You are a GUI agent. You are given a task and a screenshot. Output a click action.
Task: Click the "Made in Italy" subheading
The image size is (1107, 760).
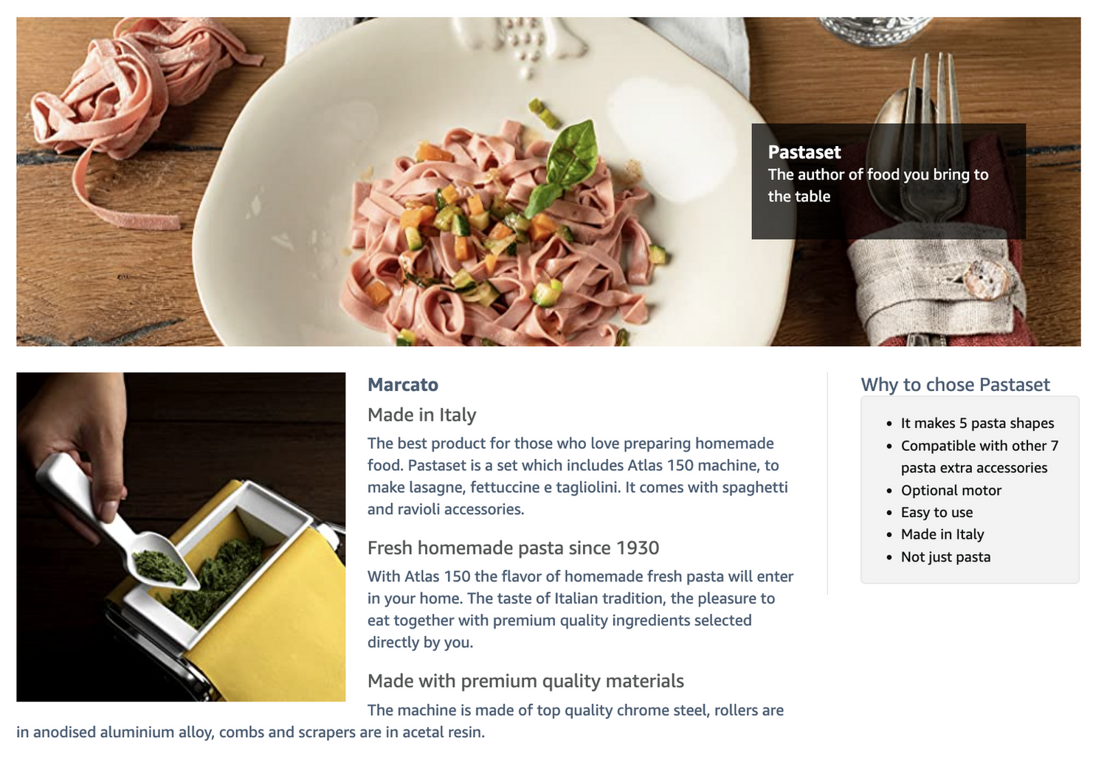(x=421, y=415)
